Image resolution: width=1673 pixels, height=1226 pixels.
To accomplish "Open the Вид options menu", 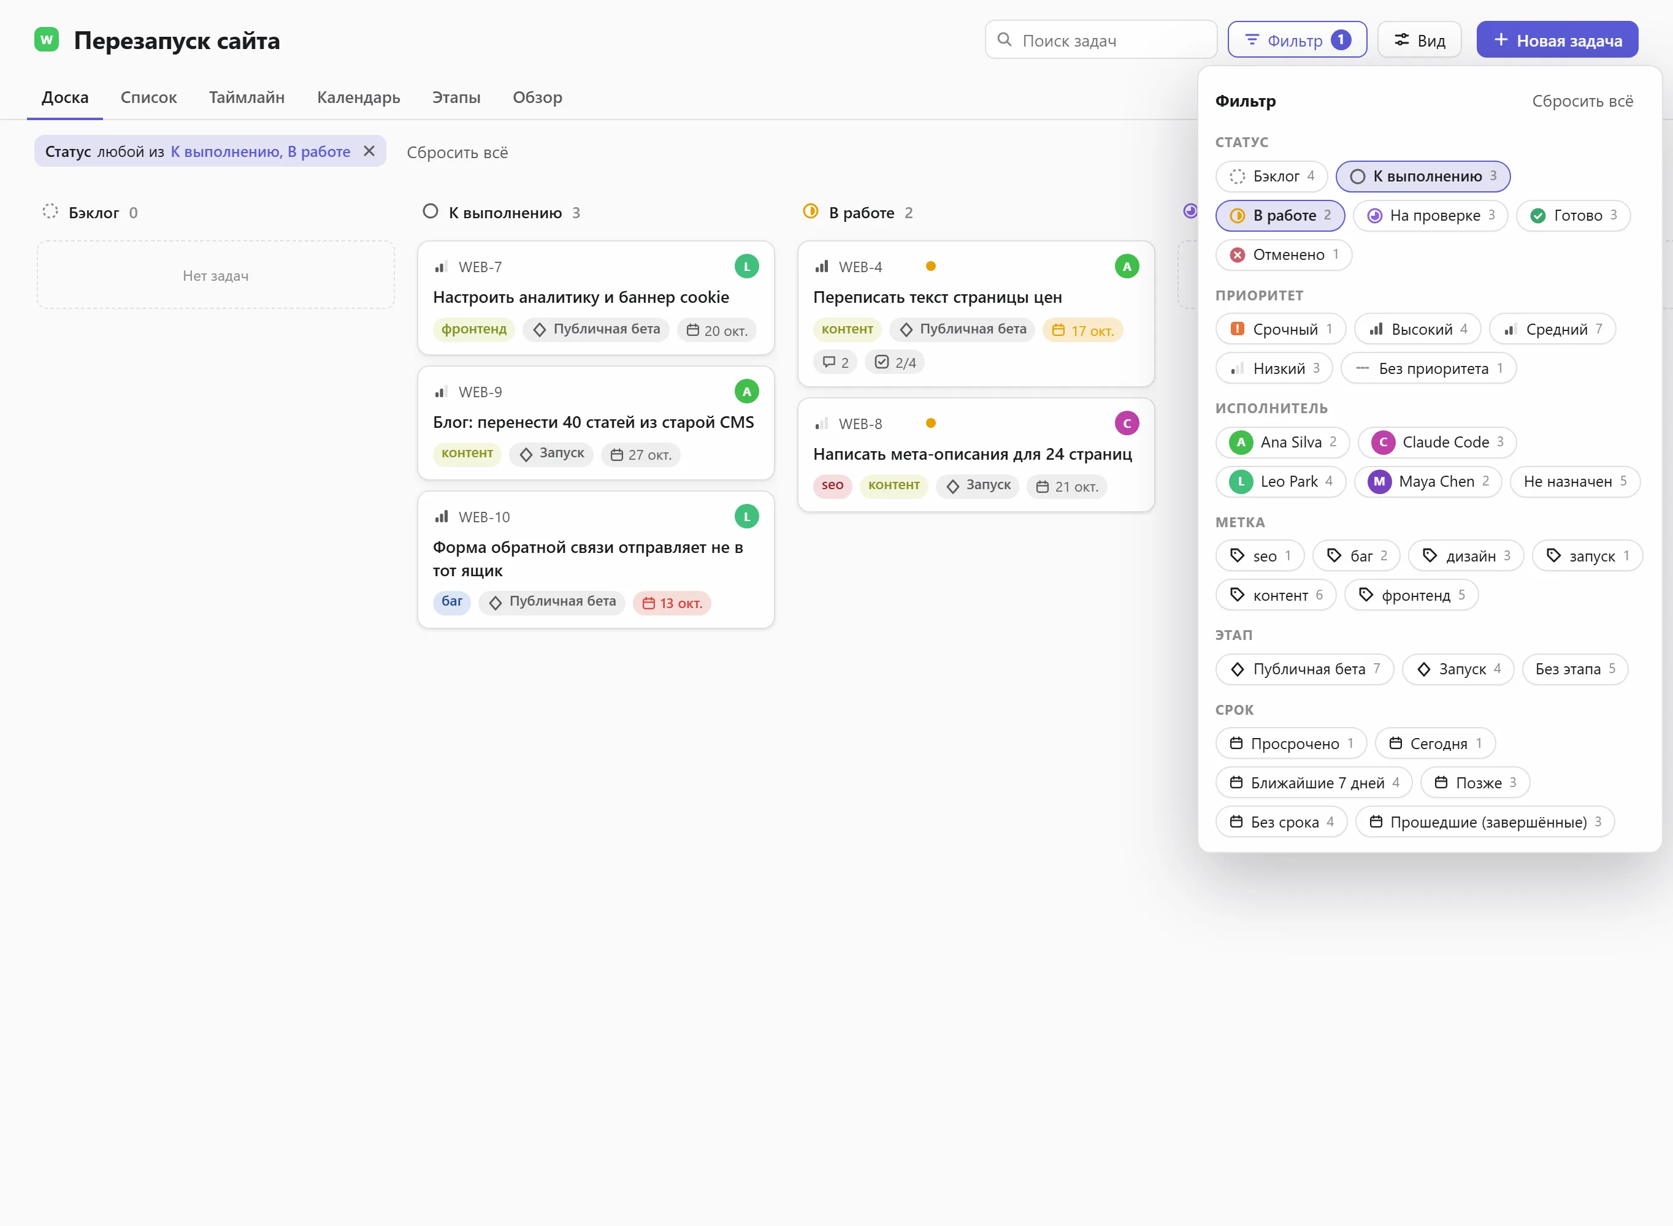I will tap(1419, 40).
